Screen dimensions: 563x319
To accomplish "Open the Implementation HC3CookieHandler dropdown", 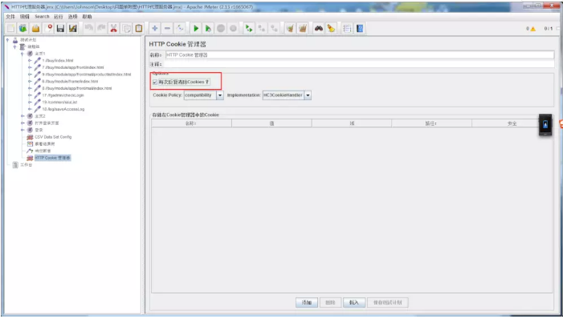I will [308, 95].
